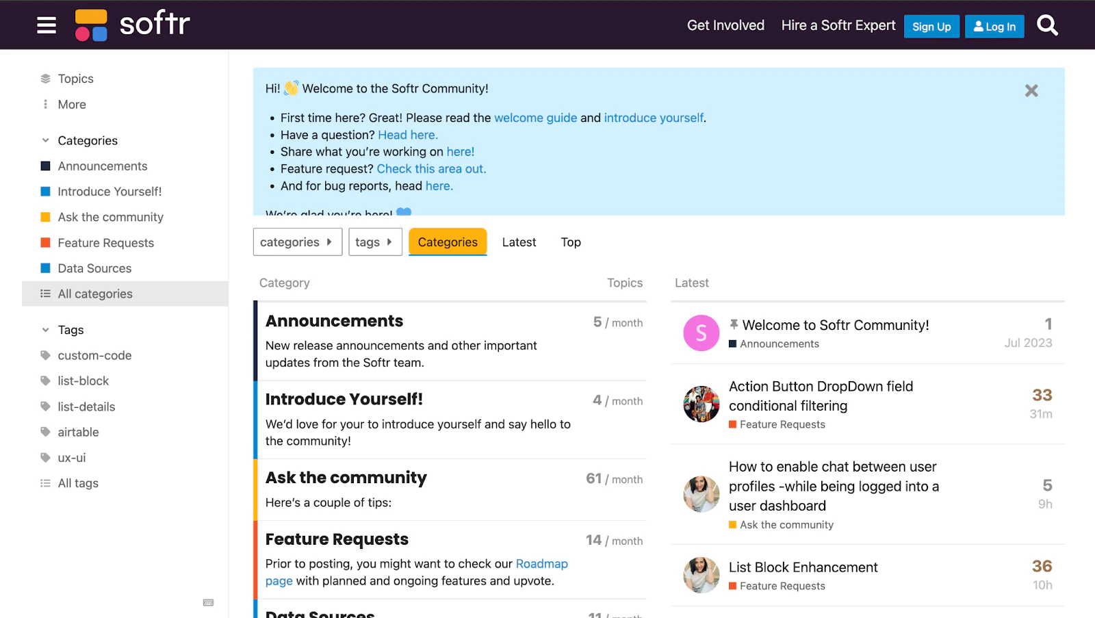Switch to the Latest tab
The height and width of the screenshot is (618, 1095).
click(519, 242)
